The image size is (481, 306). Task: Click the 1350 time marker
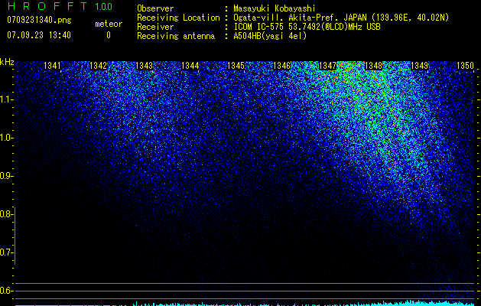(466, 66)
